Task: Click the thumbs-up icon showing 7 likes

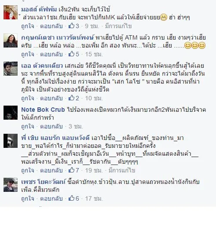Action: click(x=71, y=170)
